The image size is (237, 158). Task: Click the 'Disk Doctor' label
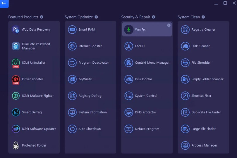[x=143, y=79]
